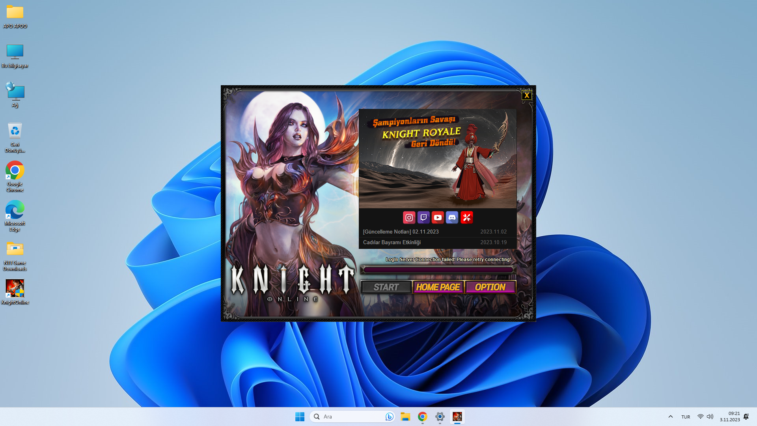Click the Cadılar Bayramı Etkinliği news item
This screenshot has width=757, height=426.
coord(392,242)
